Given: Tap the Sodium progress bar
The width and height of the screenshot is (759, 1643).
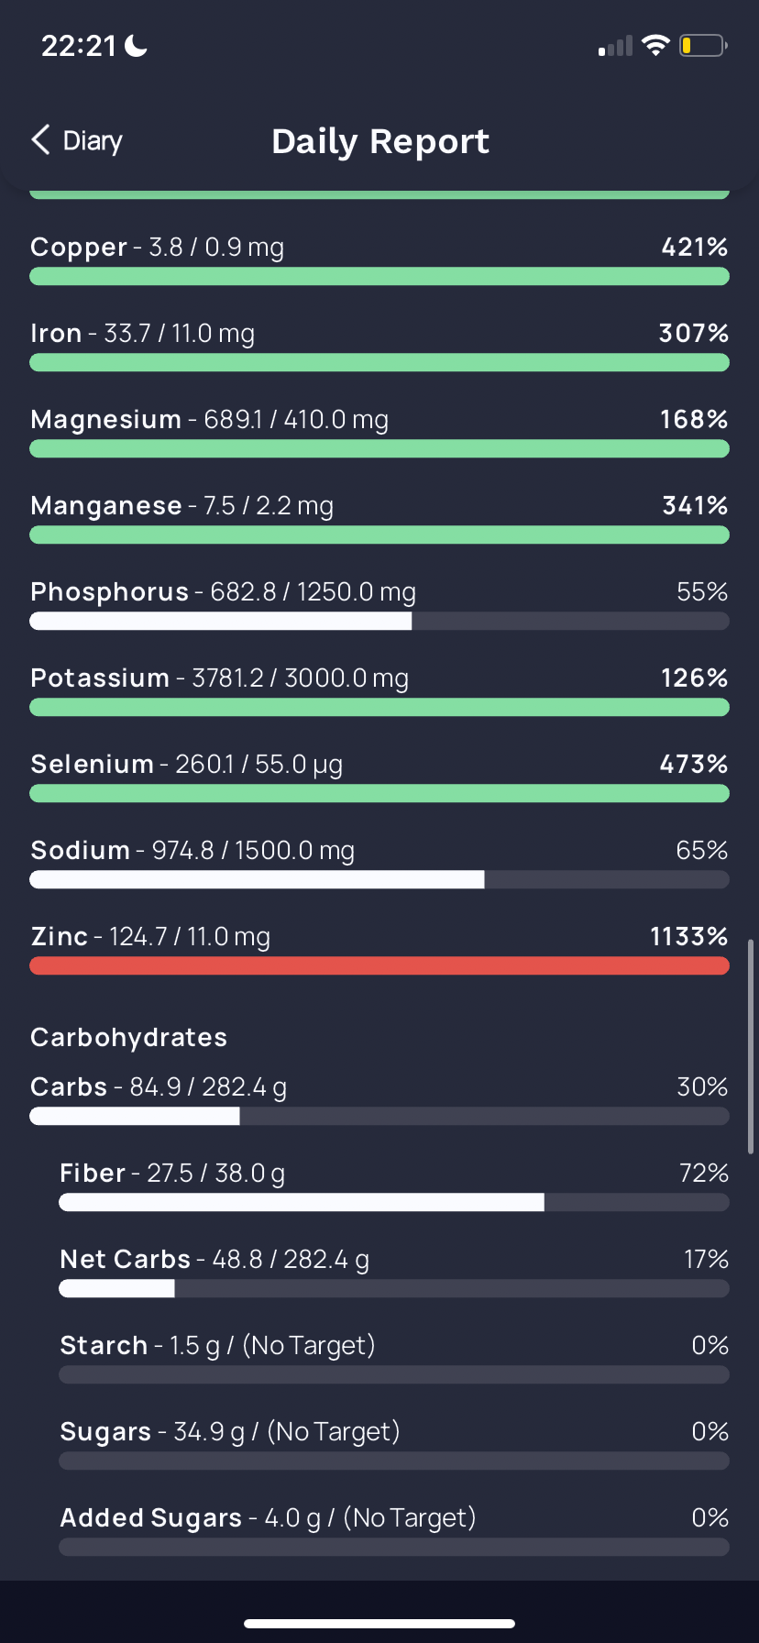Looking at the screenshot, I should pos(379,879).
